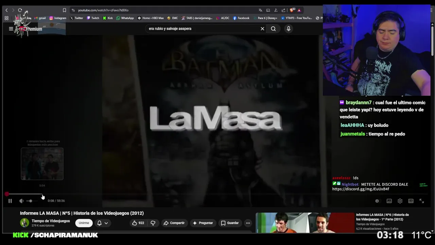
Task: Open Kick bookmark
Action: pyautogui.click(x=108, y=18)
